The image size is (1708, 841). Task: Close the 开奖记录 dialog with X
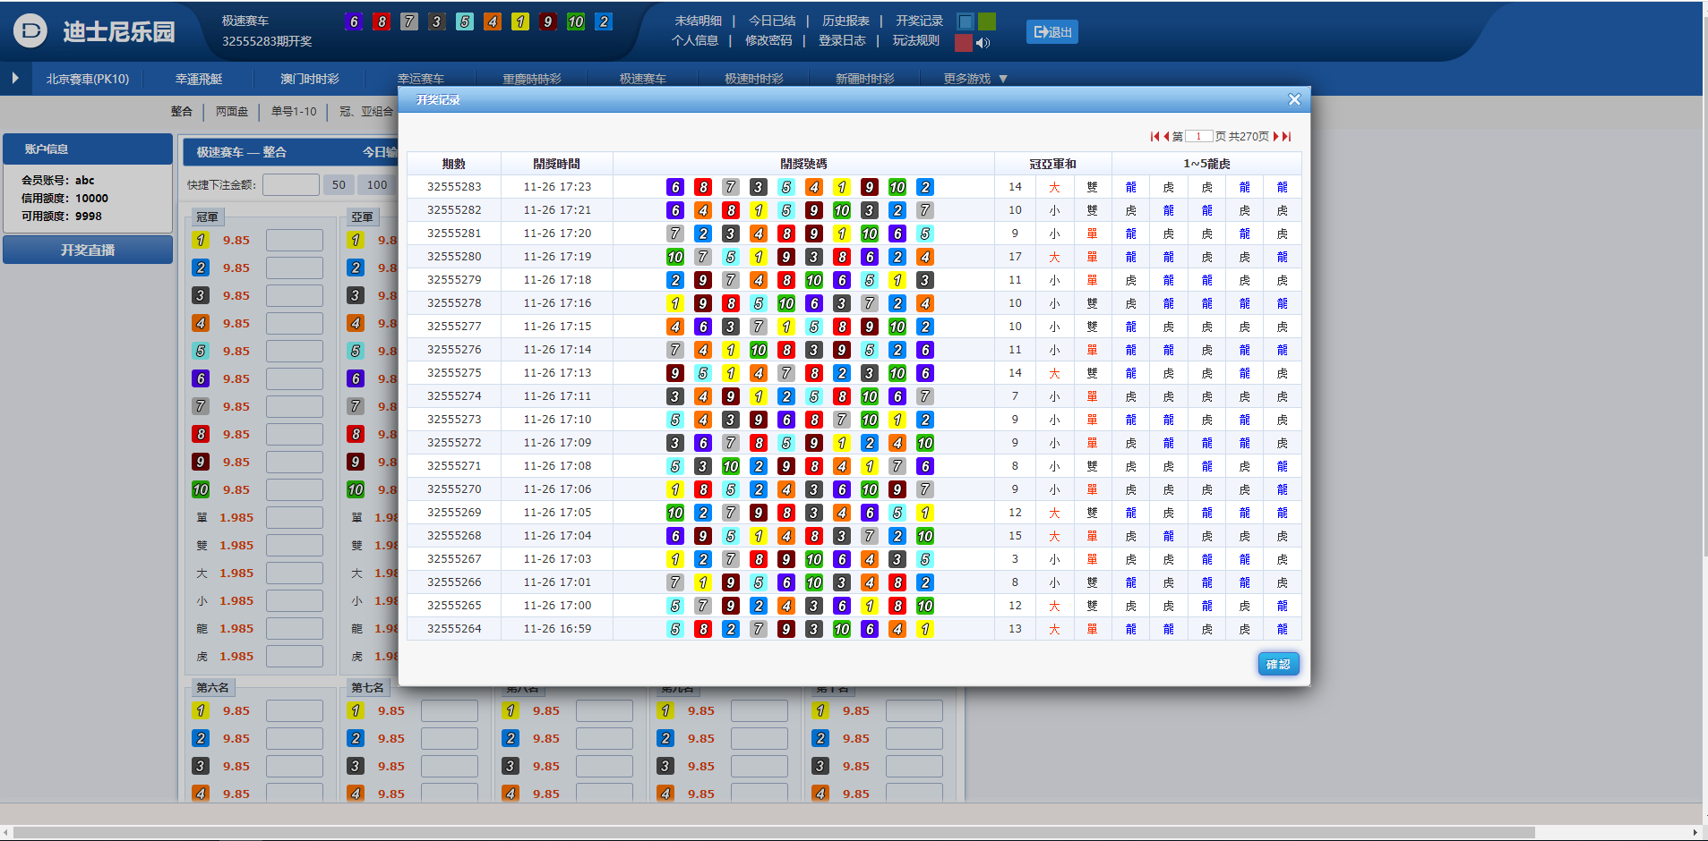pyautogui.click(x=1294, y=99)
